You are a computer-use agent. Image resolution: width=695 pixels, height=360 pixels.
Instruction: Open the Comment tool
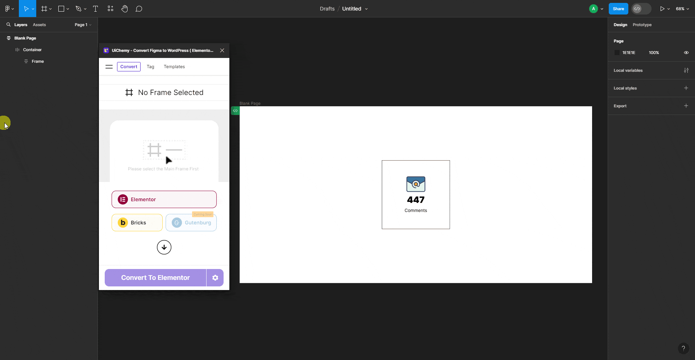coord(139,9)
